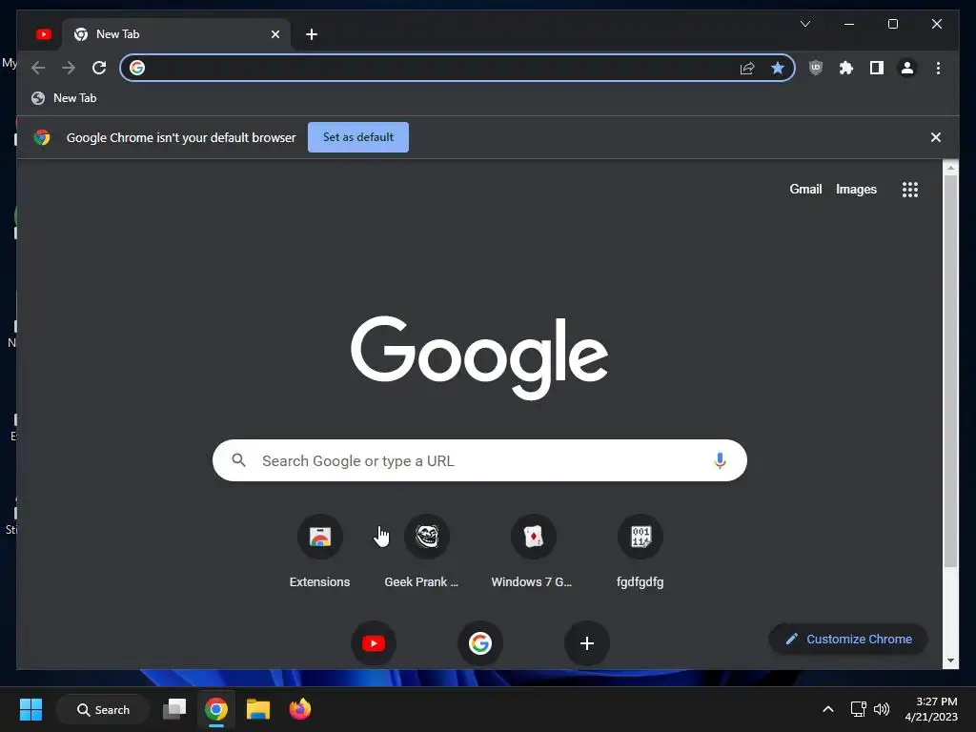
Task: Click Customize Chrome button
Action: 848,640
